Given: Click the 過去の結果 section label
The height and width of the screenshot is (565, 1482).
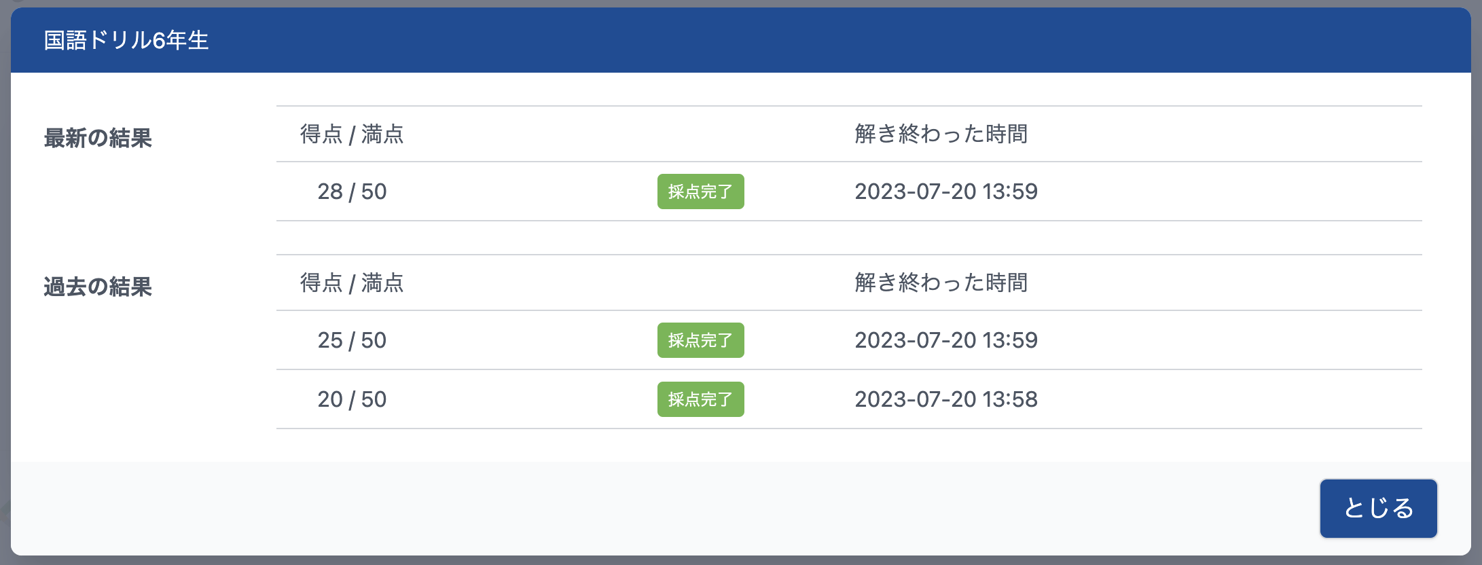Looking at the screenshot, I should click(x=98, y=287).
